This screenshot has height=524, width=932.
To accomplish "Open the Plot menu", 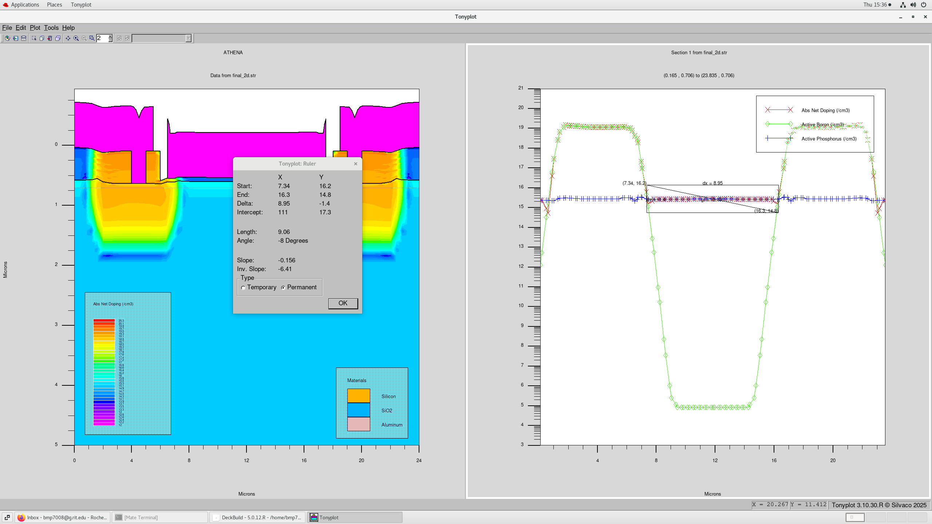I will click(35, 28).
